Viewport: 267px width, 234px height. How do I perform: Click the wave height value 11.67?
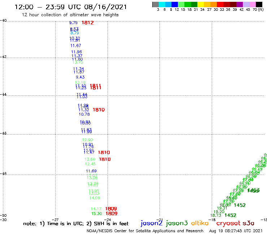pyautogui.click(x=76, y=46)
